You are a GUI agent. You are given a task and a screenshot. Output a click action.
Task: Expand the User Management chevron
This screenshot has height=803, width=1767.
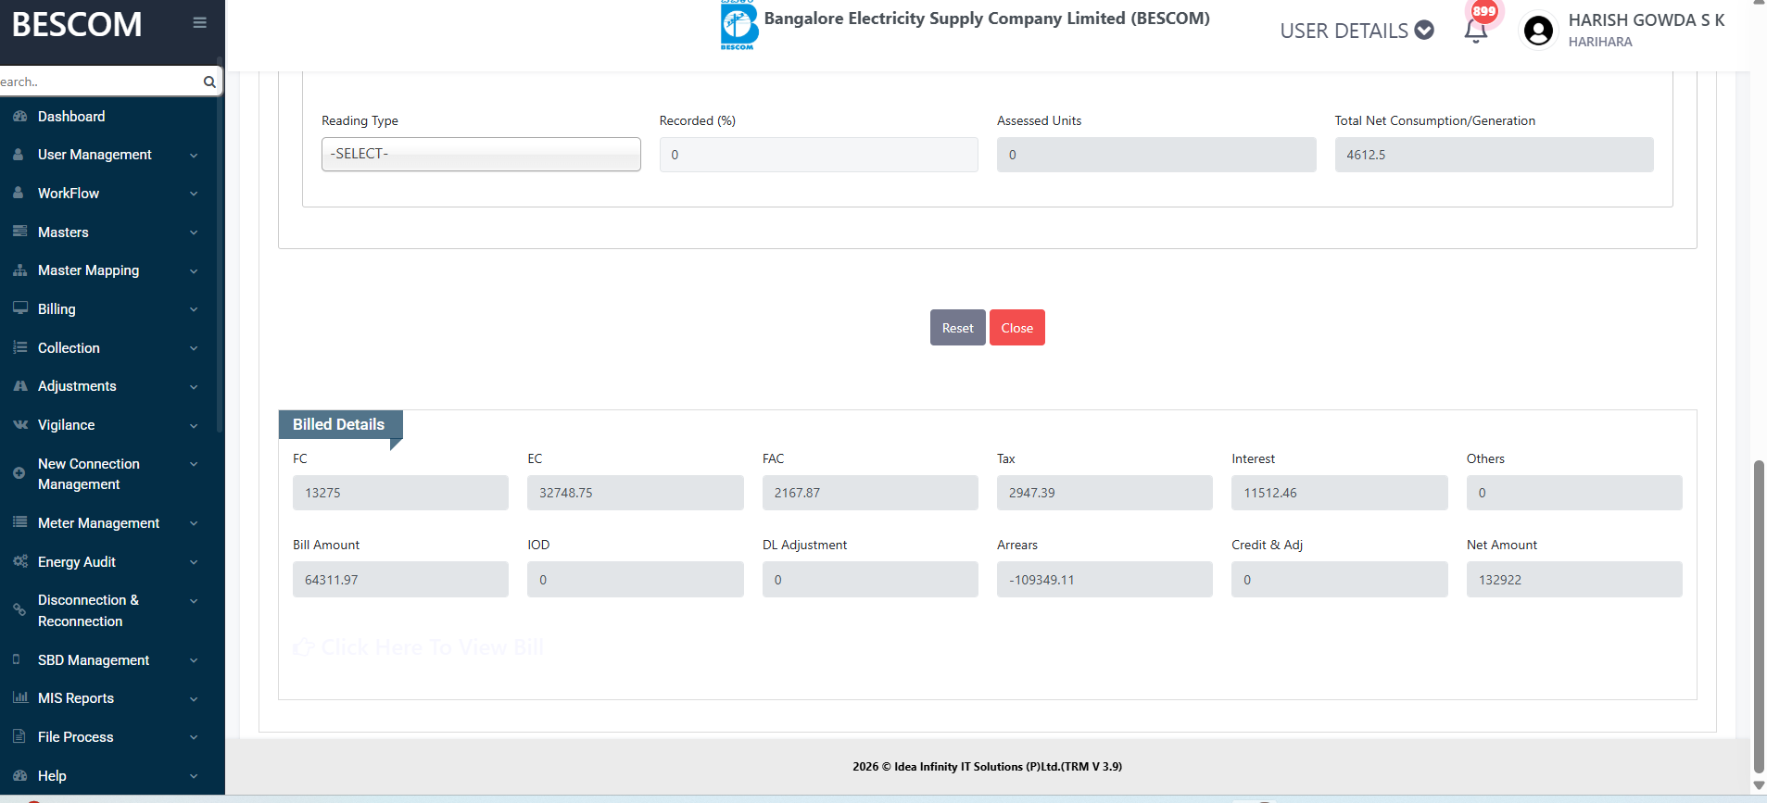point(194,156)
